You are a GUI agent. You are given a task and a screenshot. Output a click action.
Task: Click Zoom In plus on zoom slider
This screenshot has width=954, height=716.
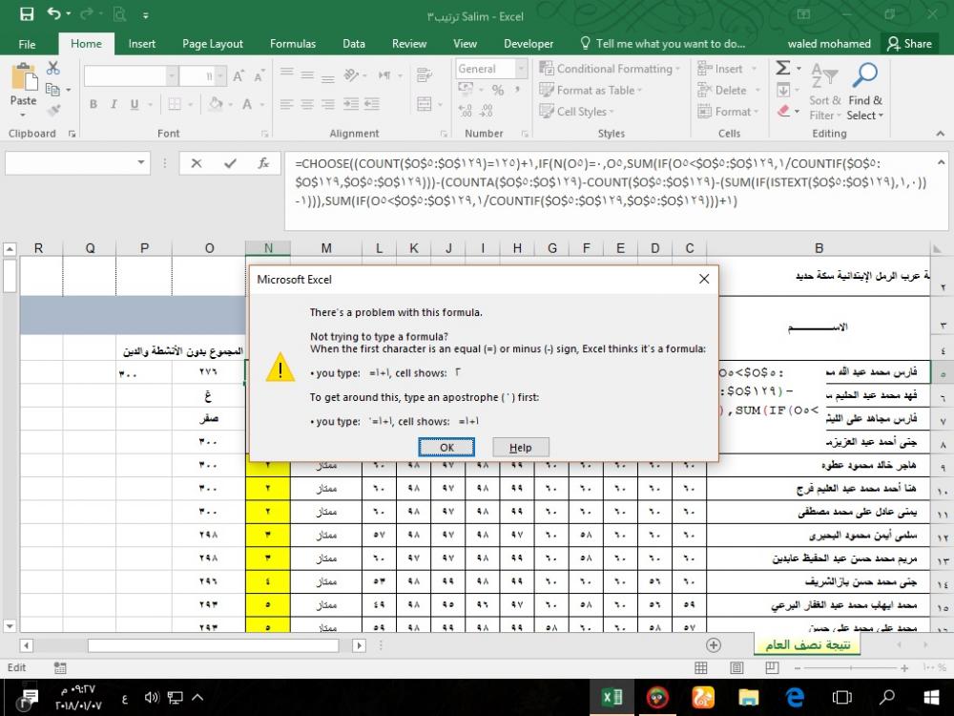[x=904, y=668]
